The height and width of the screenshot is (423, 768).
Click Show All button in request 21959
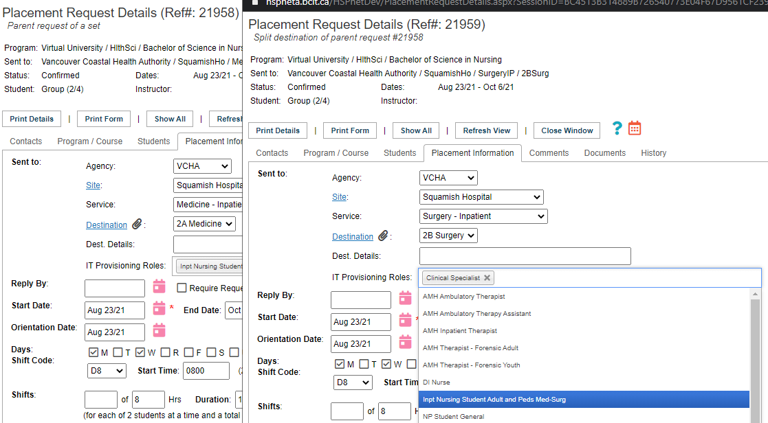pyautogui.click(x=417, y=130)
